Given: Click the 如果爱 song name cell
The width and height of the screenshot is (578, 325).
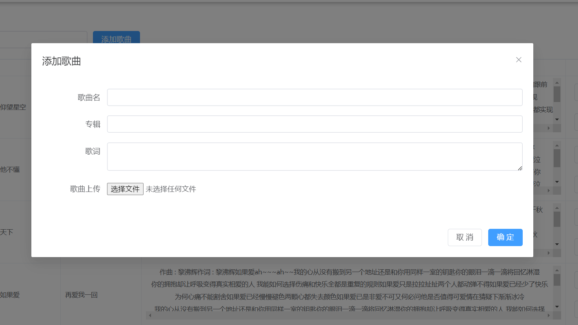Looking at the screenshot, I should pyautogui.click(x=10, y=295).
